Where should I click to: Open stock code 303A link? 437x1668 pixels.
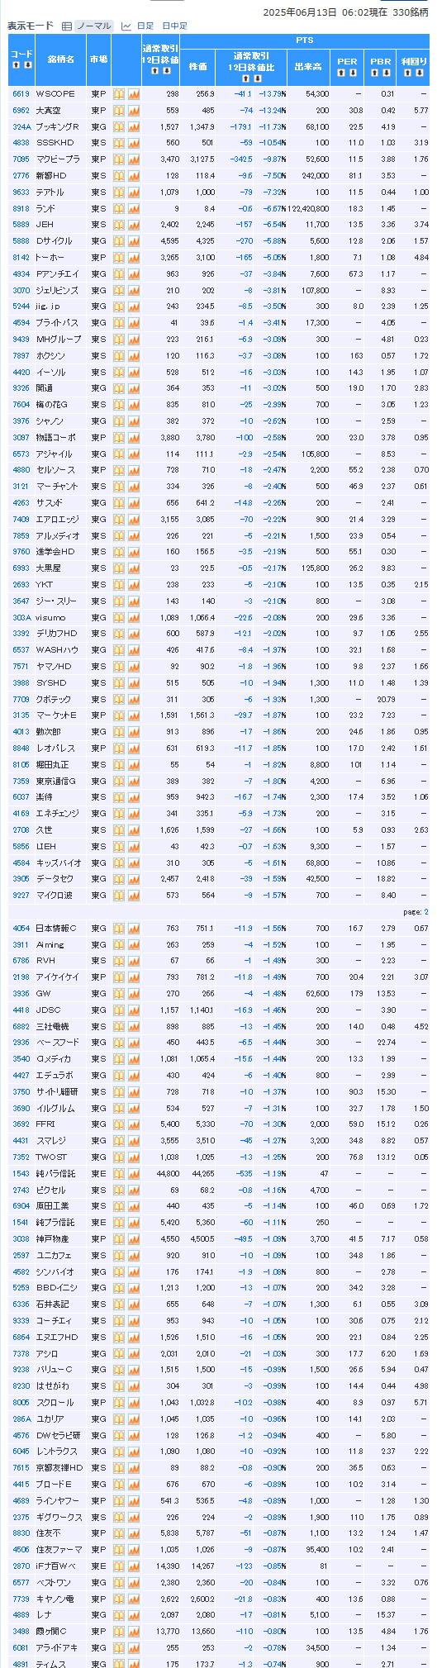point(21,617)
